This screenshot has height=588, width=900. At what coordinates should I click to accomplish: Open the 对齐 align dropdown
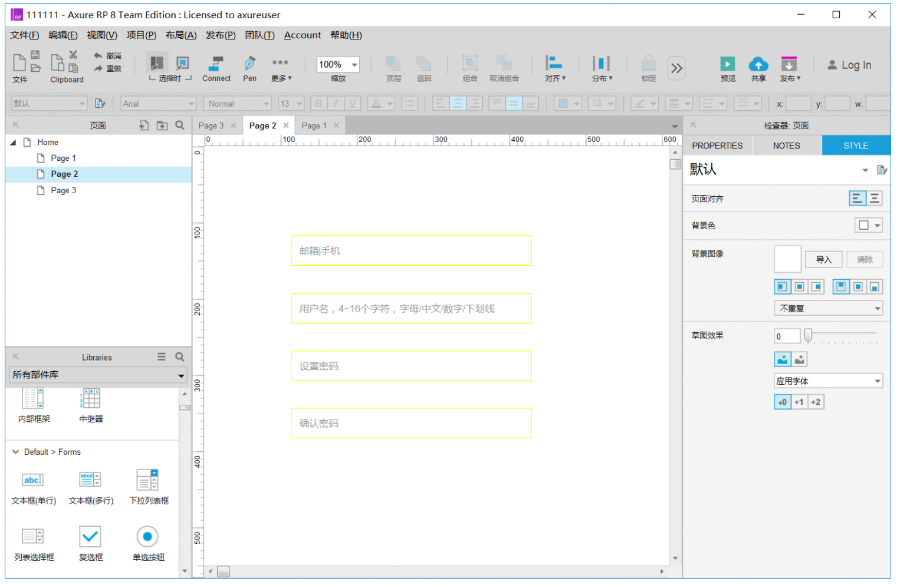[x=555, y=68]
